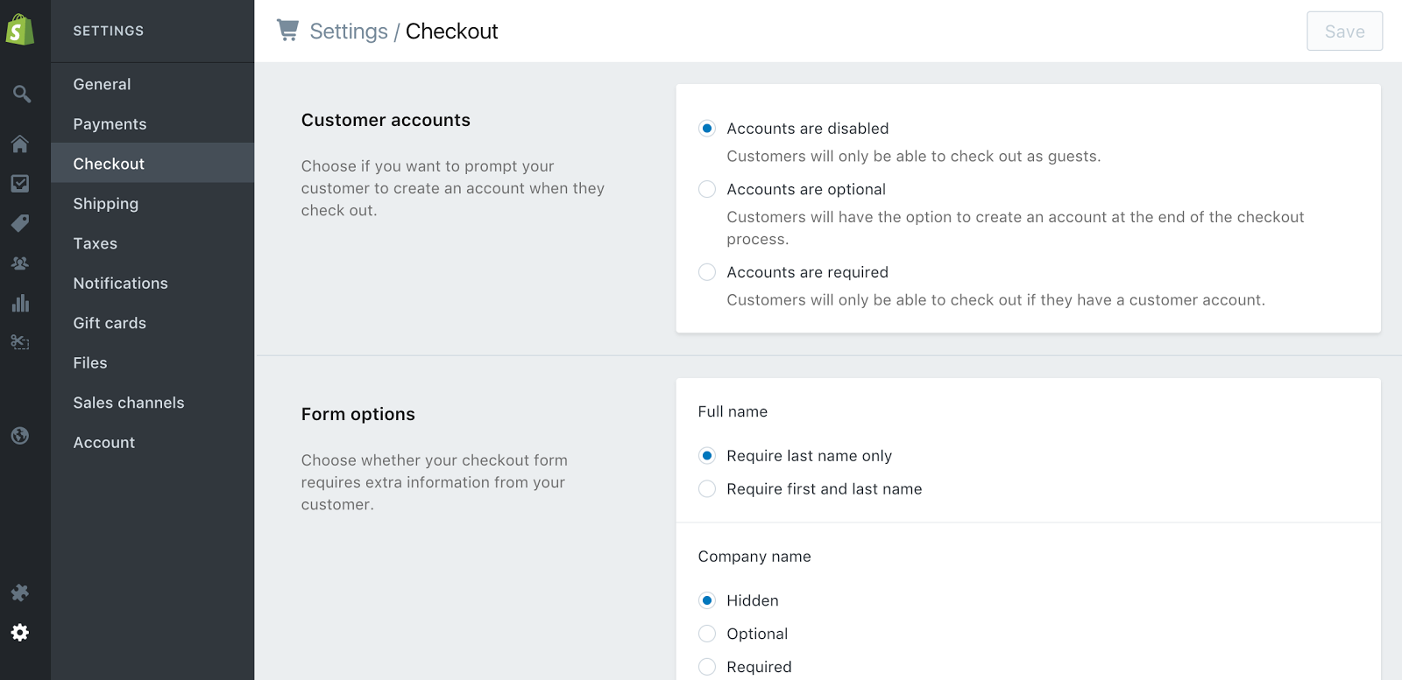Open the Orders checkbox icon
1402x680 pixels.
tap(20, 183)
